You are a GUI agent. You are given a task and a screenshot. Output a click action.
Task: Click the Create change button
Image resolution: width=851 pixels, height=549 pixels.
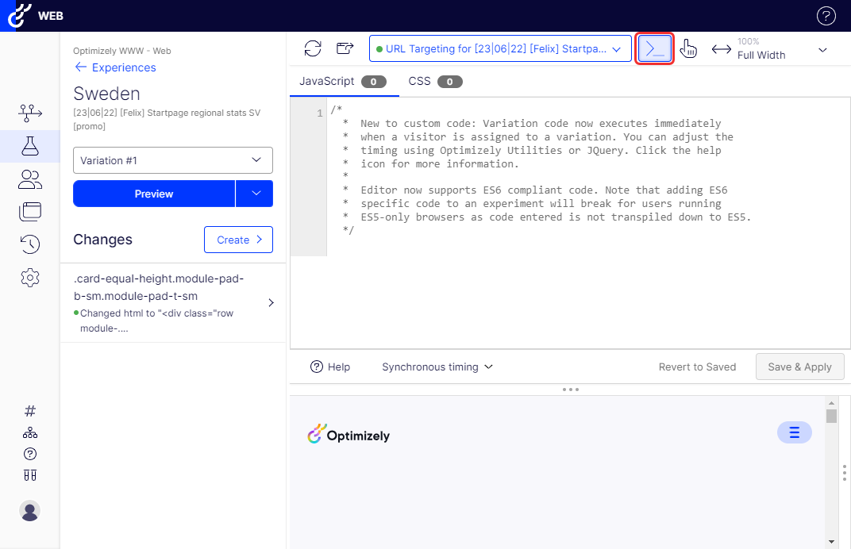238,240
